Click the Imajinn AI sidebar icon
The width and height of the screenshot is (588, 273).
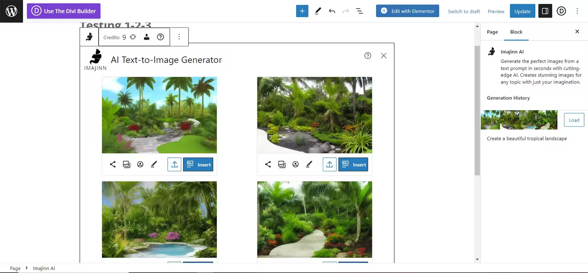click(492, 51)
